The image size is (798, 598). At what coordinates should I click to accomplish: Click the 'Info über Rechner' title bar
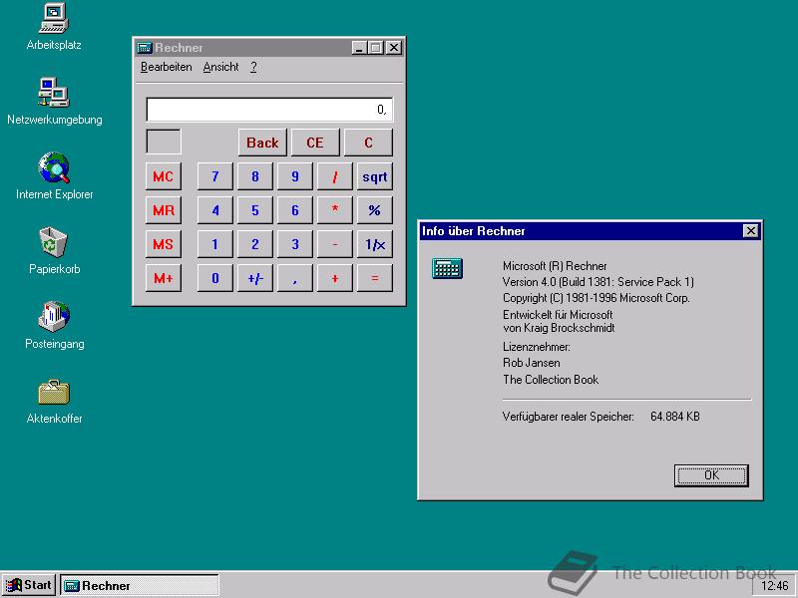[x=590, y=231]
